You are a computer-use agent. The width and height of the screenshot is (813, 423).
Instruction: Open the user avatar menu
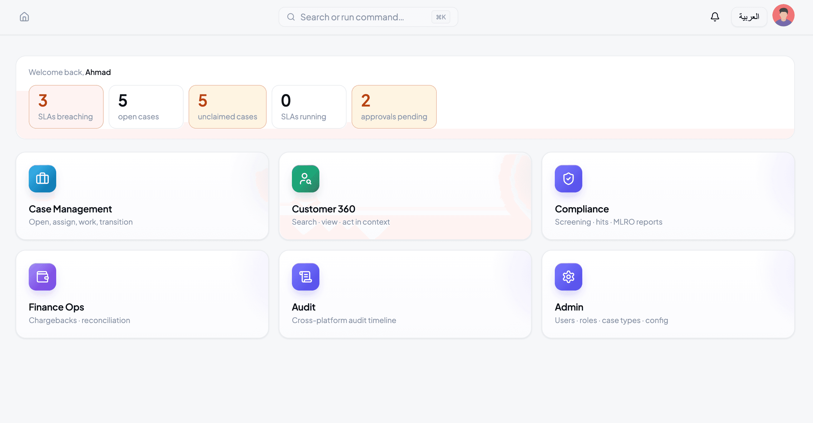[783, 15]
